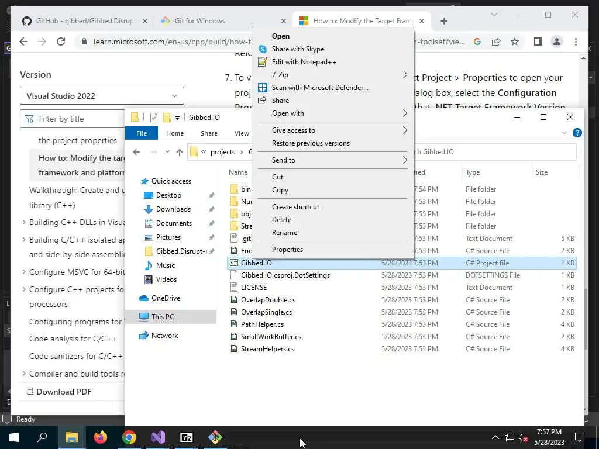
Task: Click Chrome back navigation arrow
Action: click(x=23, y=42)
